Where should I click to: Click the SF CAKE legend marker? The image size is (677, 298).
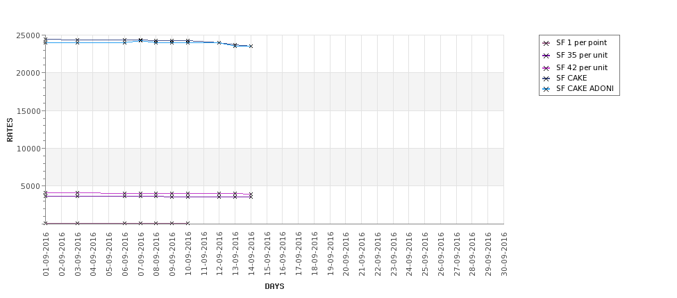coord(546,78)
